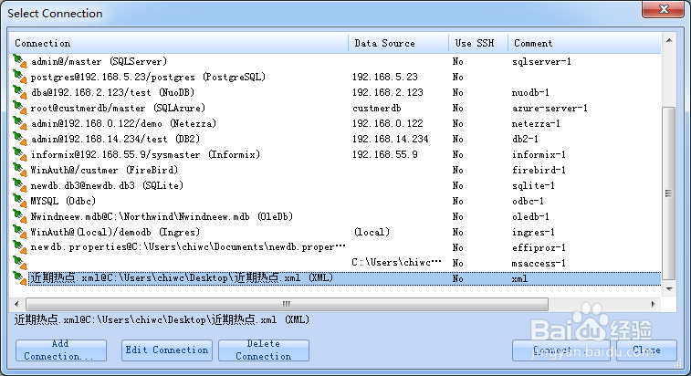Select WinAuth@(local)/demodb (Ingres) connection text

tap(115, 232)
